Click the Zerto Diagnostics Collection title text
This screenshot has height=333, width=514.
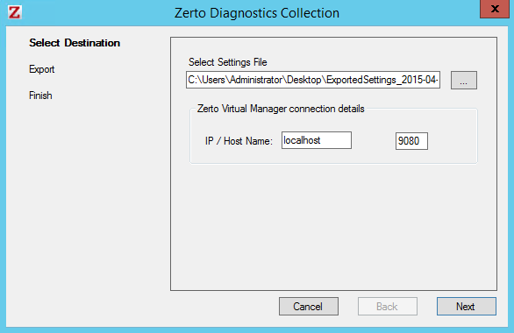click(257, 13)
